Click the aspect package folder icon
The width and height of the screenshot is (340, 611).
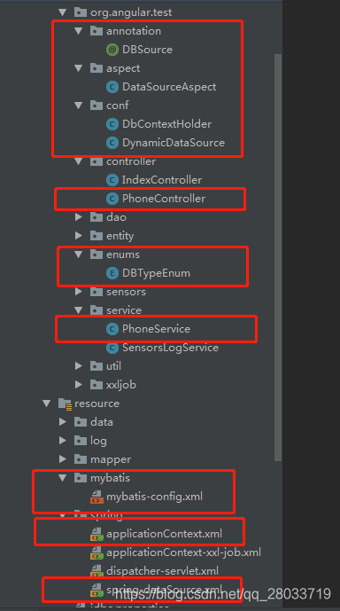click(97, 68)
